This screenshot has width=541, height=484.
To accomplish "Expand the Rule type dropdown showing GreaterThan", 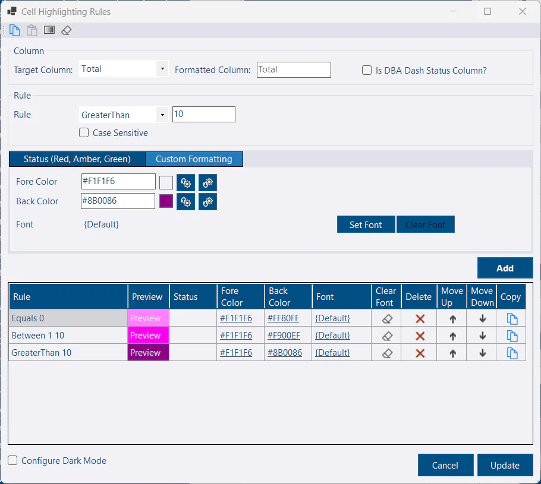I will (162, 115).
